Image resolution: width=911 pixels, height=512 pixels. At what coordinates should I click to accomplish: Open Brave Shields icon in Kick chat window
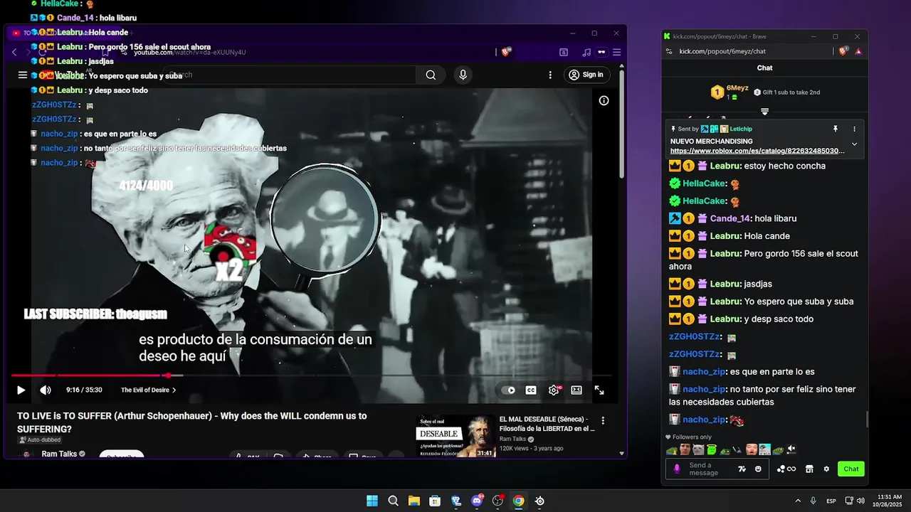845,51
